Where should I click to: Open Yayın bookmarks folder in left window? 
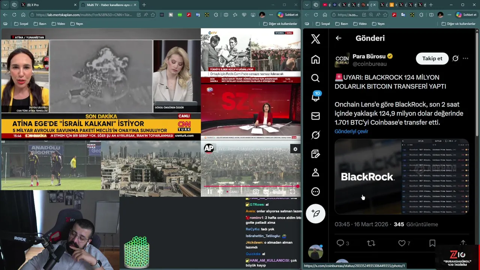point(76,24)
